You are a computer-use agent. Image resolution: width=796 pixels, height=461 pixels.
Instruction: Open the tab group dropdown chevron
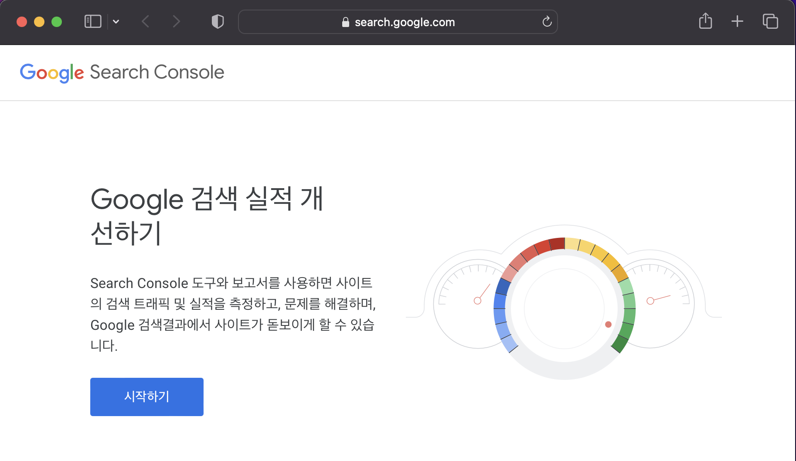tap(116, 21)
